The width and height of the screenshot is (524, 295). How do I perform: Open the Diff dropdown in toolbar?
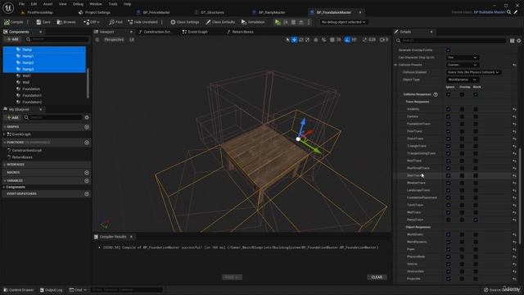[x=92, y=22]
